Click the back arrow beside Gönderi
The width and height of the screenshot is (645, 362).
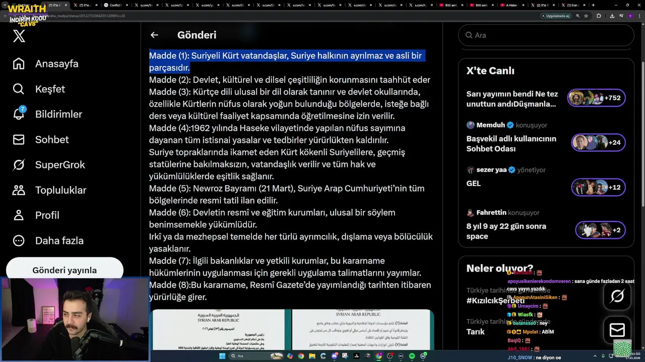point(154,35)
